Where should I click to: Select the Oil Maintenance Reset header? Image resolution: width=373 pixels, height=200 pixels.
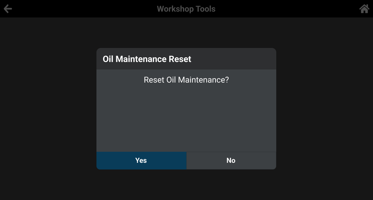pos(147,59)
